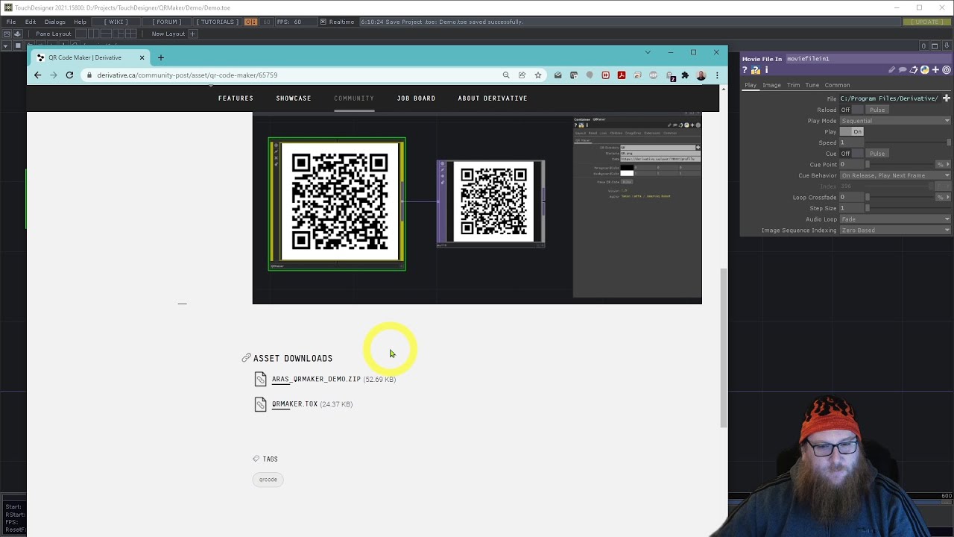Open the Play Mode Sequential dropdown
The height and width of the screenshot is (537, 954).
click(895, 121)
